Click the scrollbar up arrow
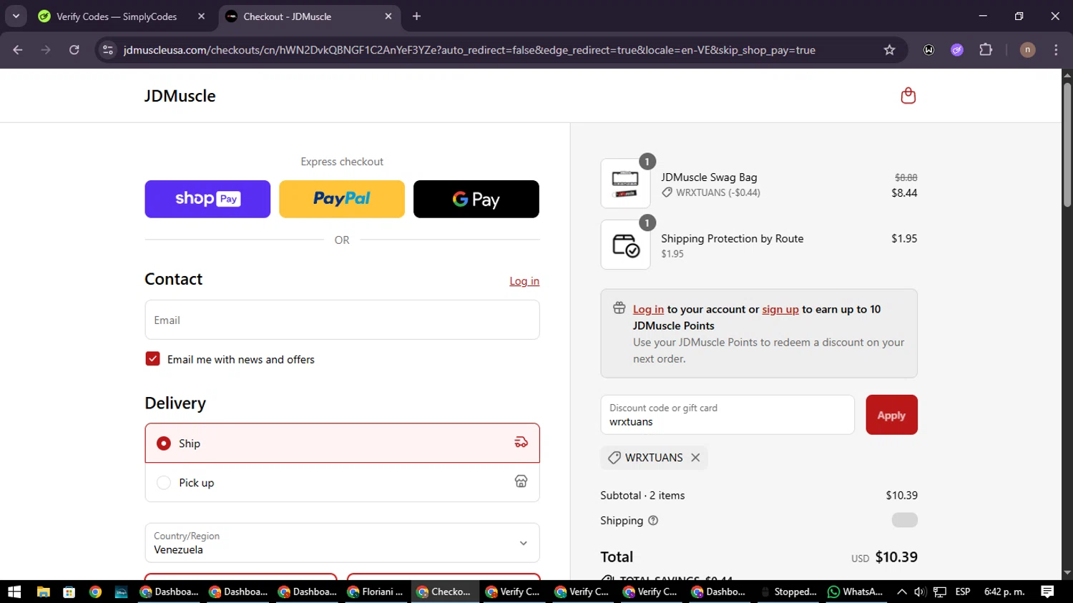Image resolution: width=1073 pixels, height=603 pixels. click(1067, 74)
